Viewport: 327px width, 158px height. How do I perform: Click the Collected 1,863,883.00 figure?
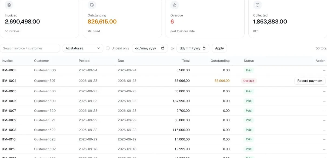[270, 22]
